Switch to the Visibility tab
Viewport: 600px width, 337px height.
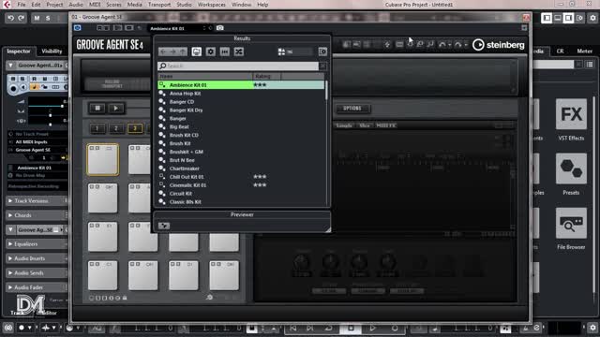tap(52, 51)
